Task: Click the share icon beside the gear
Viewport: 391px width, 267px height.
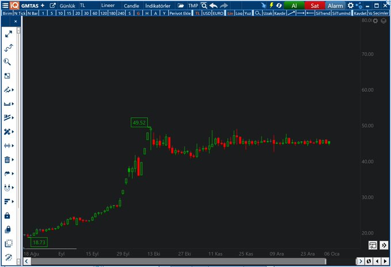Action: [359, 5]
